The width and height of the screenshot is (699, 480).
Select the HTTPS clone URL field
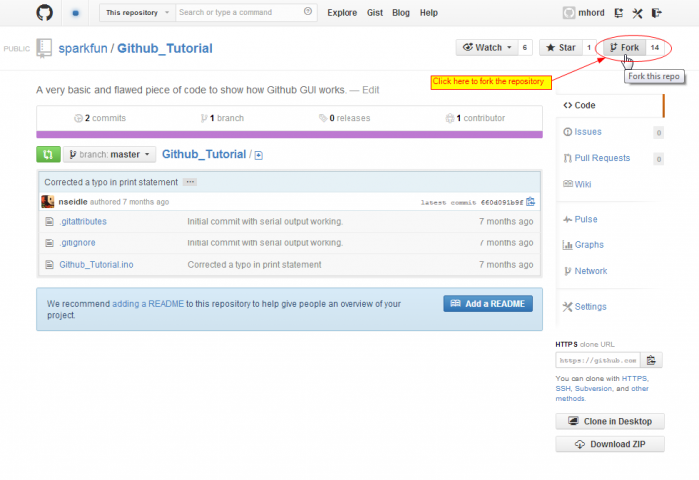(x=598, y=360)
